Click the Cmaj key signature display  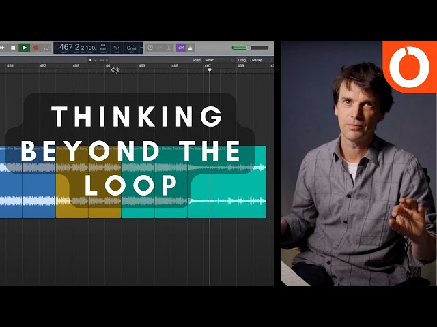click(x=131, y=48)
